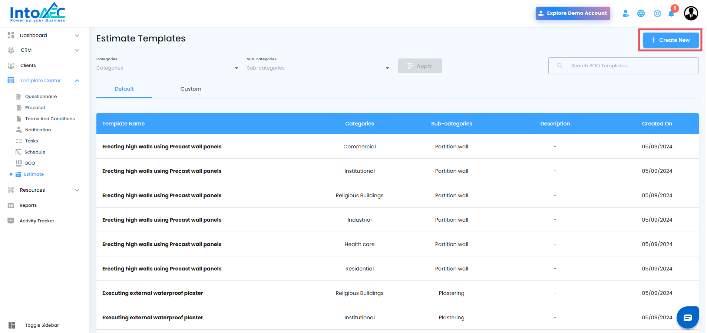This screenshot has height=333, width=707.
Task: Click the Created On column header
Action: [657, 124]
